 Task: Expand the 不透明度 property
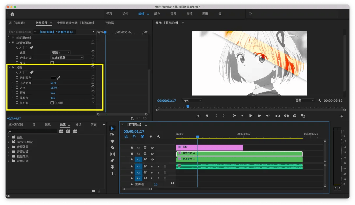(x=12, y=83)
